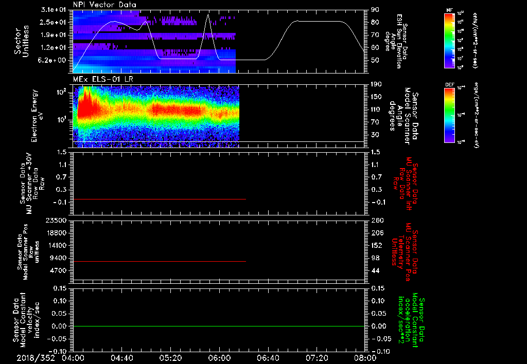
Task: Click the 98 telemetry tick value
Action: (x=375, y=258)
